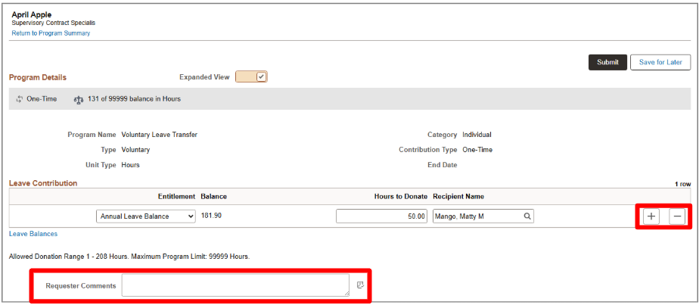
Task: Click the 131 of 99999 balance text
Action: coord(134,99)
